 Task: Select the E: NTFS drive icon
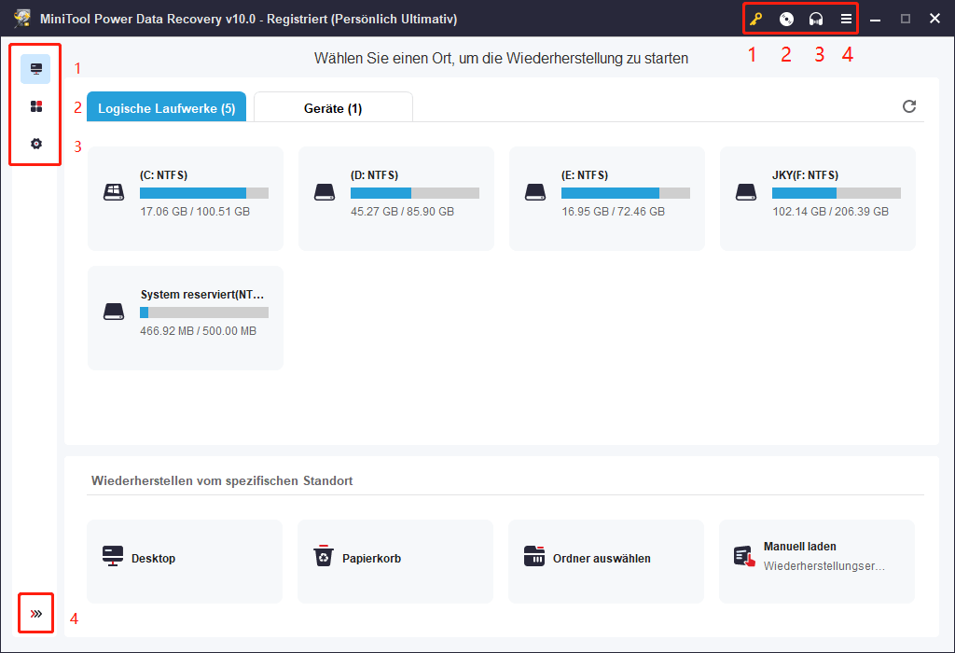pos(535,192)
